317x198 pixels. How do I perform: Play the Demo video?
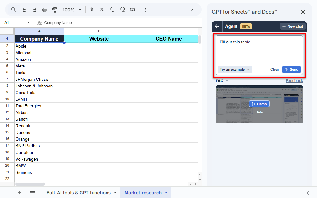(x=259, y=104)
